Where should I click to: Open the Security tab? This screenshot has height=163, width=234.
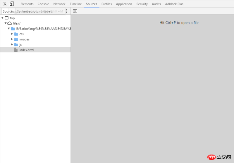point(142,4)
